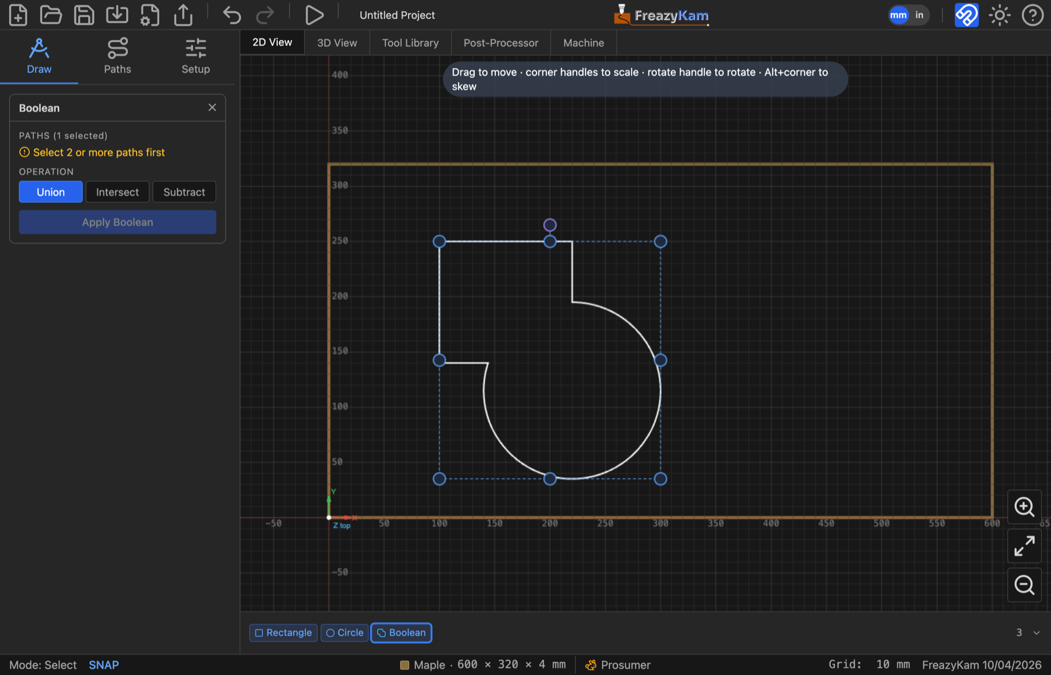Toggle light theme with sun icon
The image size is (1051, 675).
pos(1000,14)
